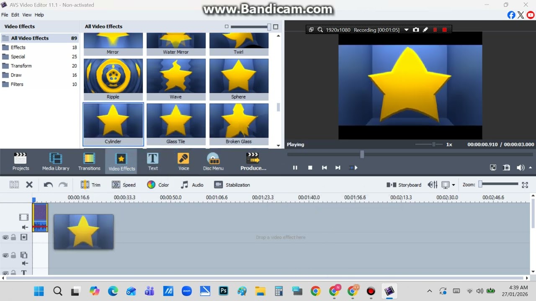Expand the volume control arrow
The image size is (536, 301).
pyautogui.click(x=530, y=168)
